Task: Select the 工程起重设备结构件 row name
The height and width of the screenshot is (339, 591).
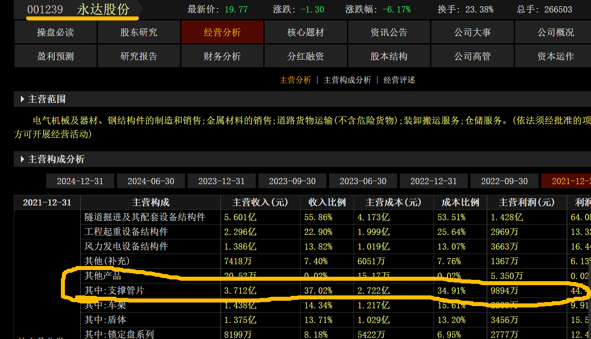Action: [126, 232]
